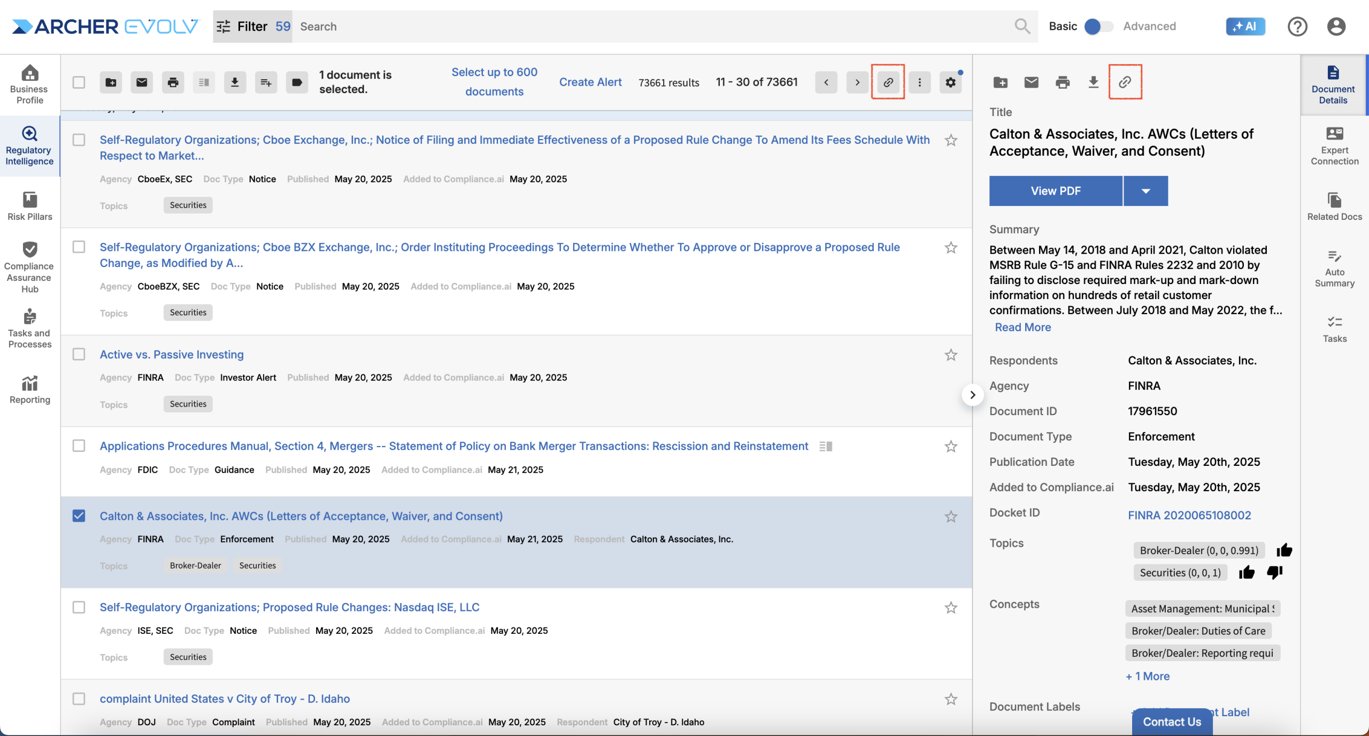Open Risk Pillars in the sidebar
This screenshot has height=736, width=1369.
click(29, 206)
